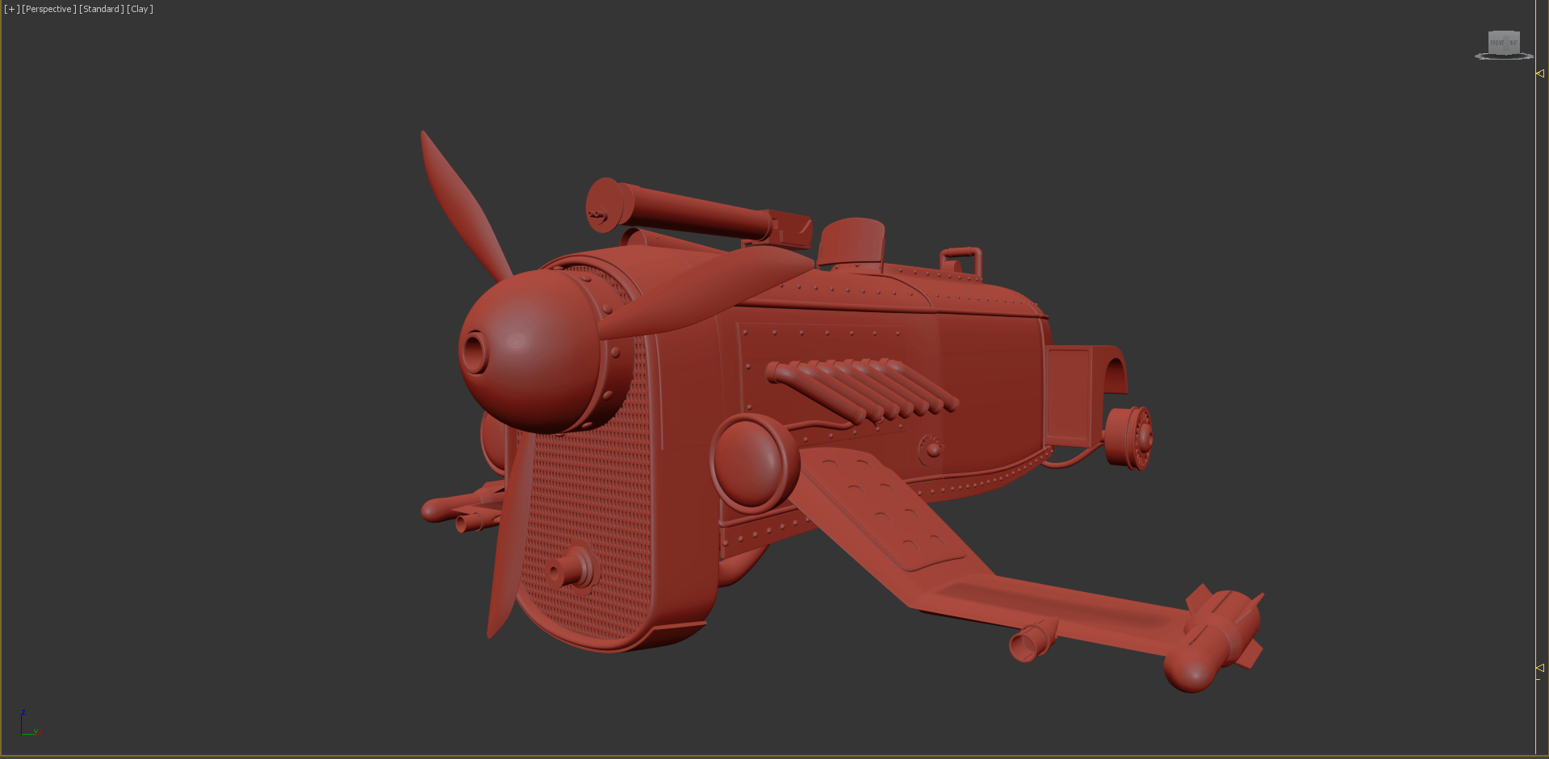This screenshot has width=1549, height=759.
Task: Open the Clay display style menu
Action: 140,9
